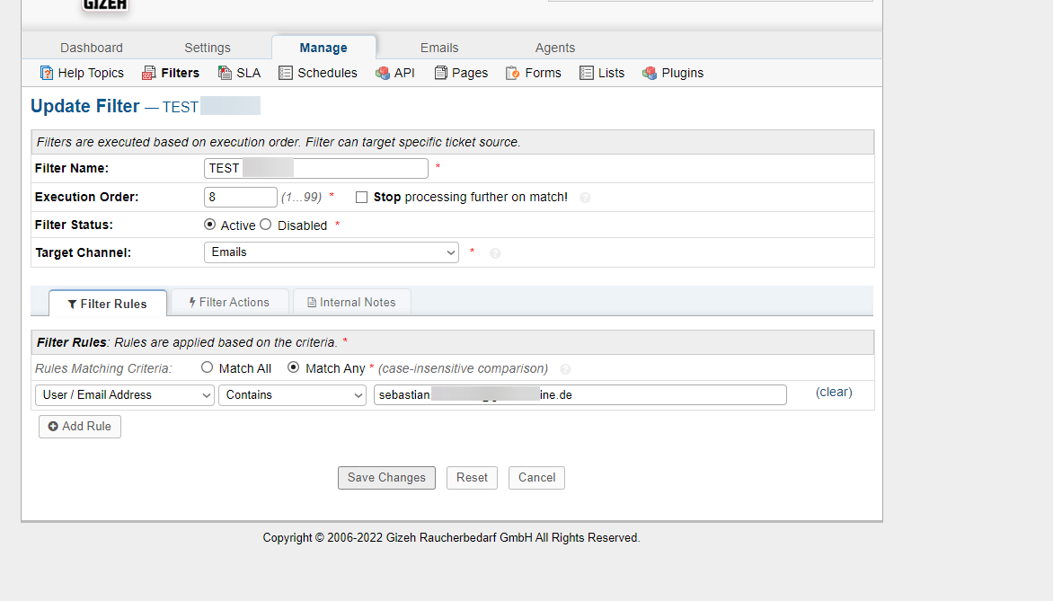1053x601 pixels.
Task: Enable Stop processing further on match checkbox
Action: [x=362, y=198]
